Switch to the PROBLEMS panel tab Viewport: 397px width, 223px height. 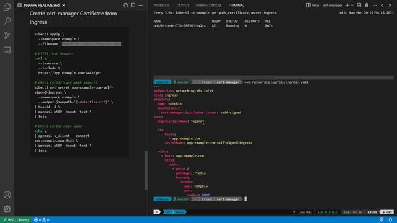coord(161,6)
